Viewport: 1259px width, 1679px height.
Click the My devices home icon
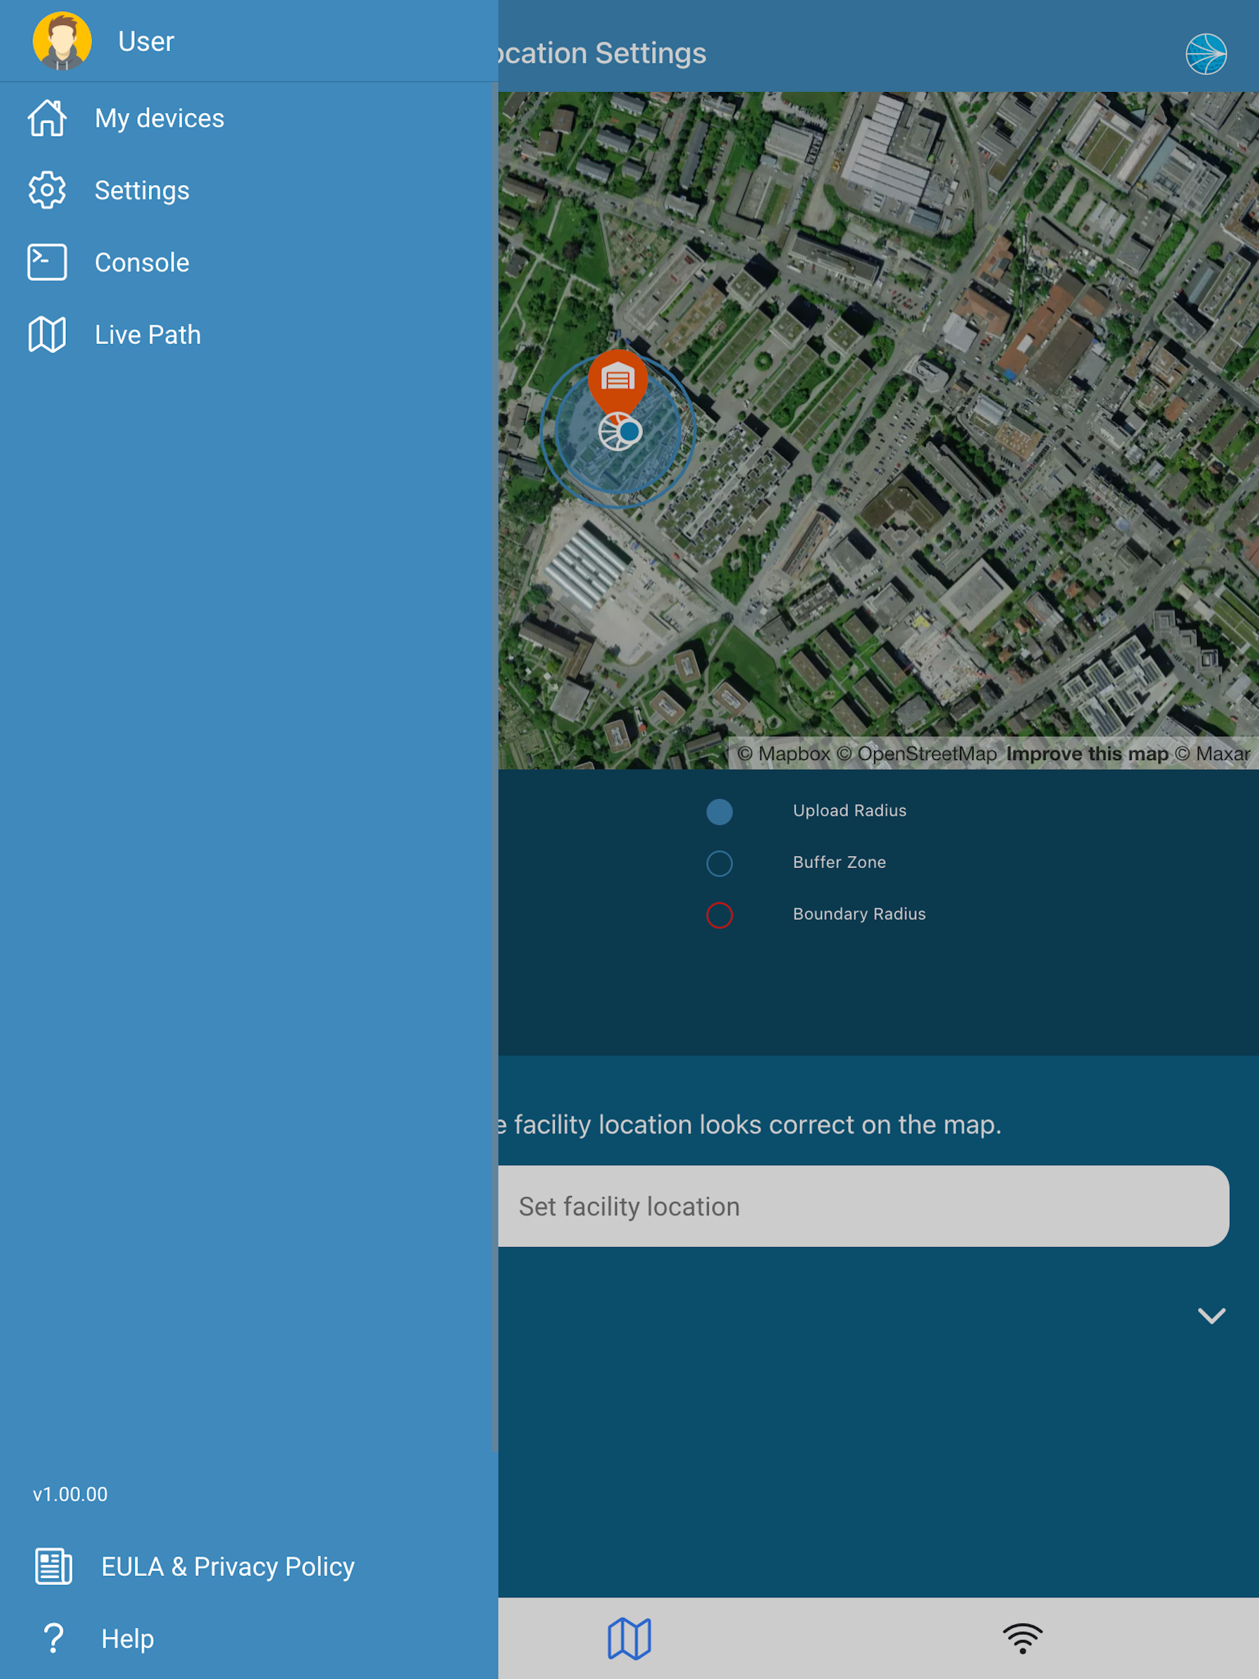pyautogui.click(x=47, y=118)
